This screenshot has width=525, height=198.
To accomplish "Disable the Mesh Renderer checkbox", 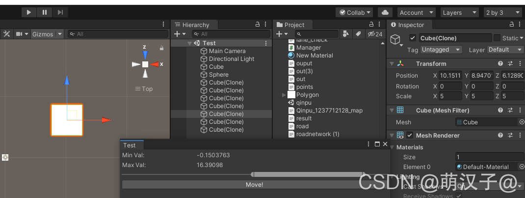I will click(410, 135).
